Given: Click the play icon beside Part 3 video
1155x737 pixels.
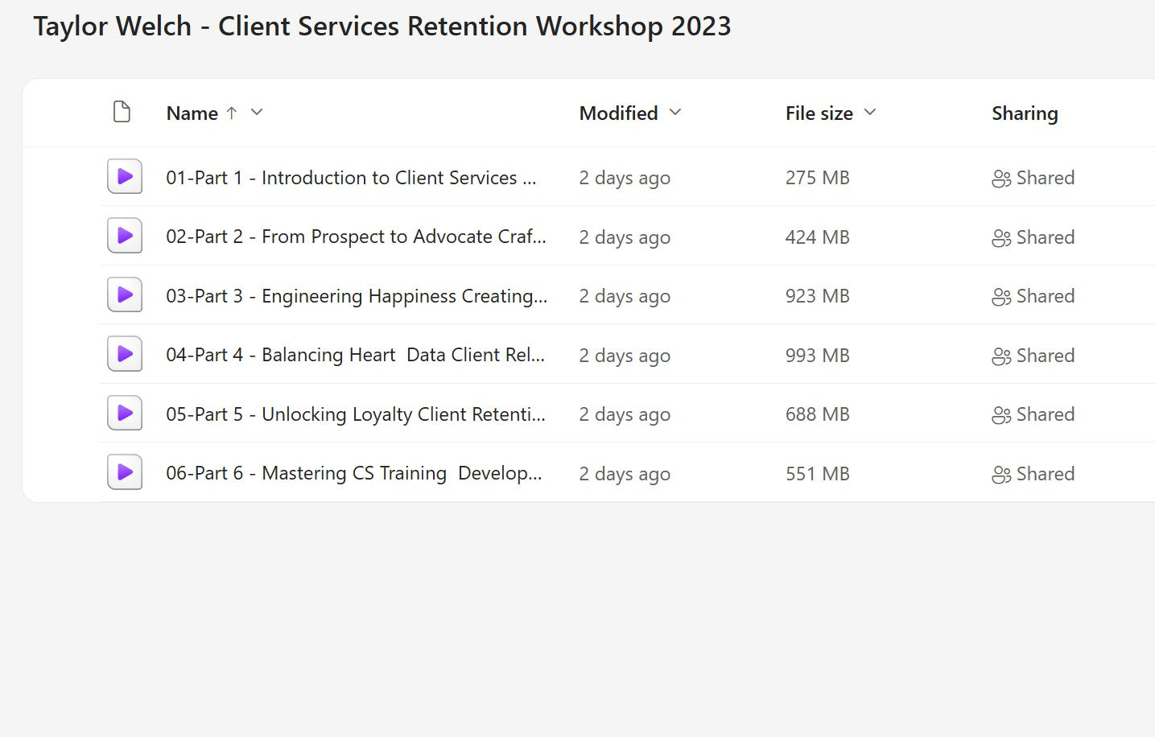Looking at the screenshot, I should click(124, 294).
